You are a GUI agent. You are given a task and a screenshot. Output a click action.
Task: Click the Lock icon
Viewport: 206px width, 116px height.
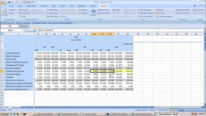point(63,16)
